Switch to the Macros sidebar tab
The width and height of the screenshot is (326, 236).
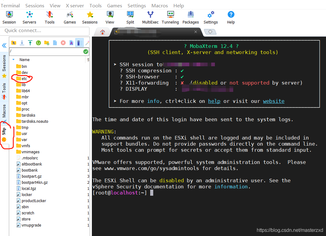click(4, 113)
